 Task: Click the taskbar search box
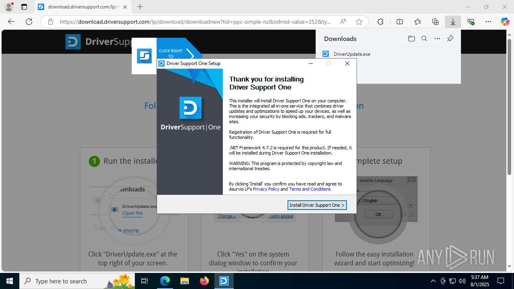click(x=78, y=281)
